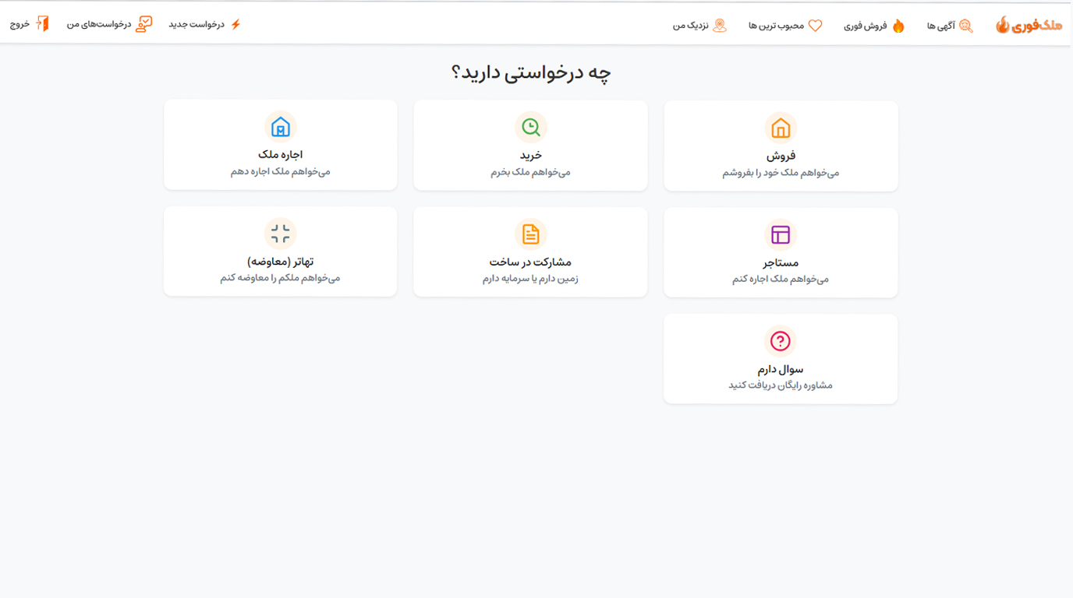Open the درخواست‌های من menu item

(108, 24)
